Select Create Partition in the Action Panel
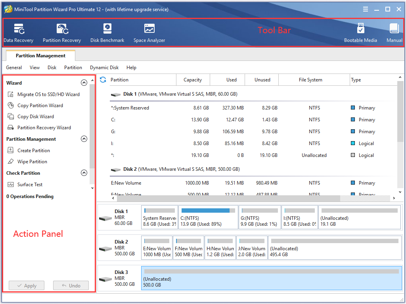This screenshot has width=406, height=304. pyautogui.click(x=34, y=150)
